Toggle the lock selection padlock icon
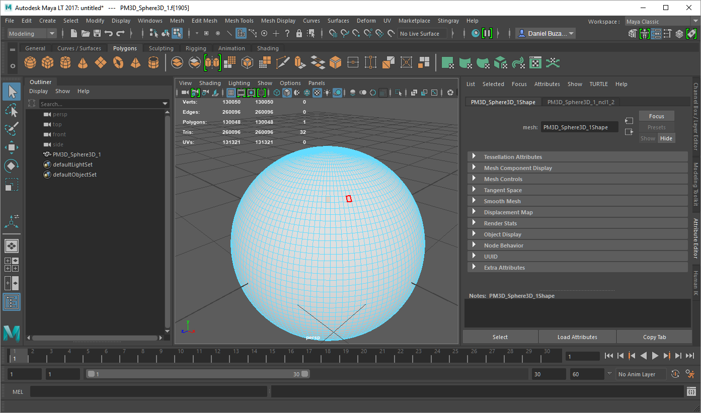This screenshot has height=413, width=701. (299, 34)
